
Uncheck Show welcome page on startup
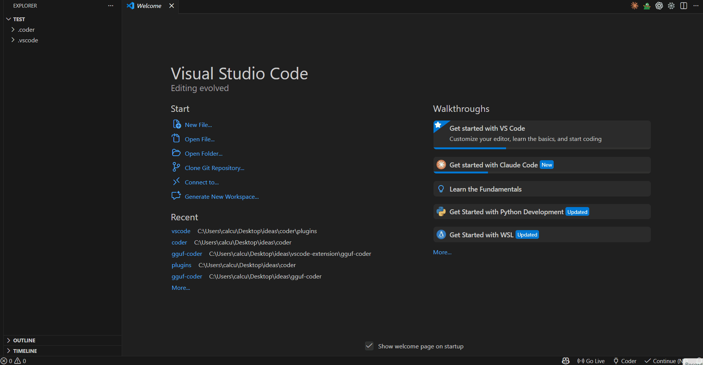[369, 346]
